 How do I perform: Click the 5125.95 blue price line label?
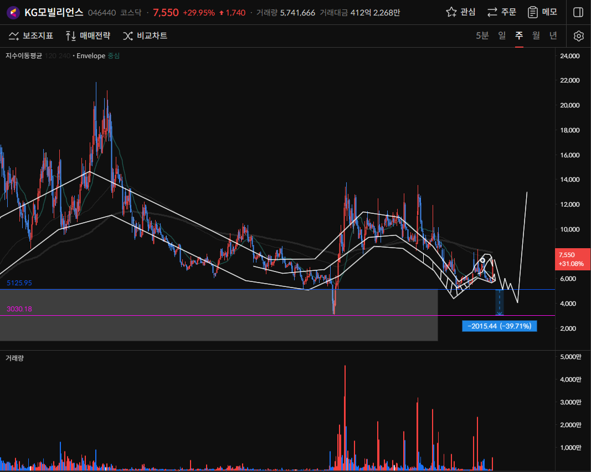point(19,283)
